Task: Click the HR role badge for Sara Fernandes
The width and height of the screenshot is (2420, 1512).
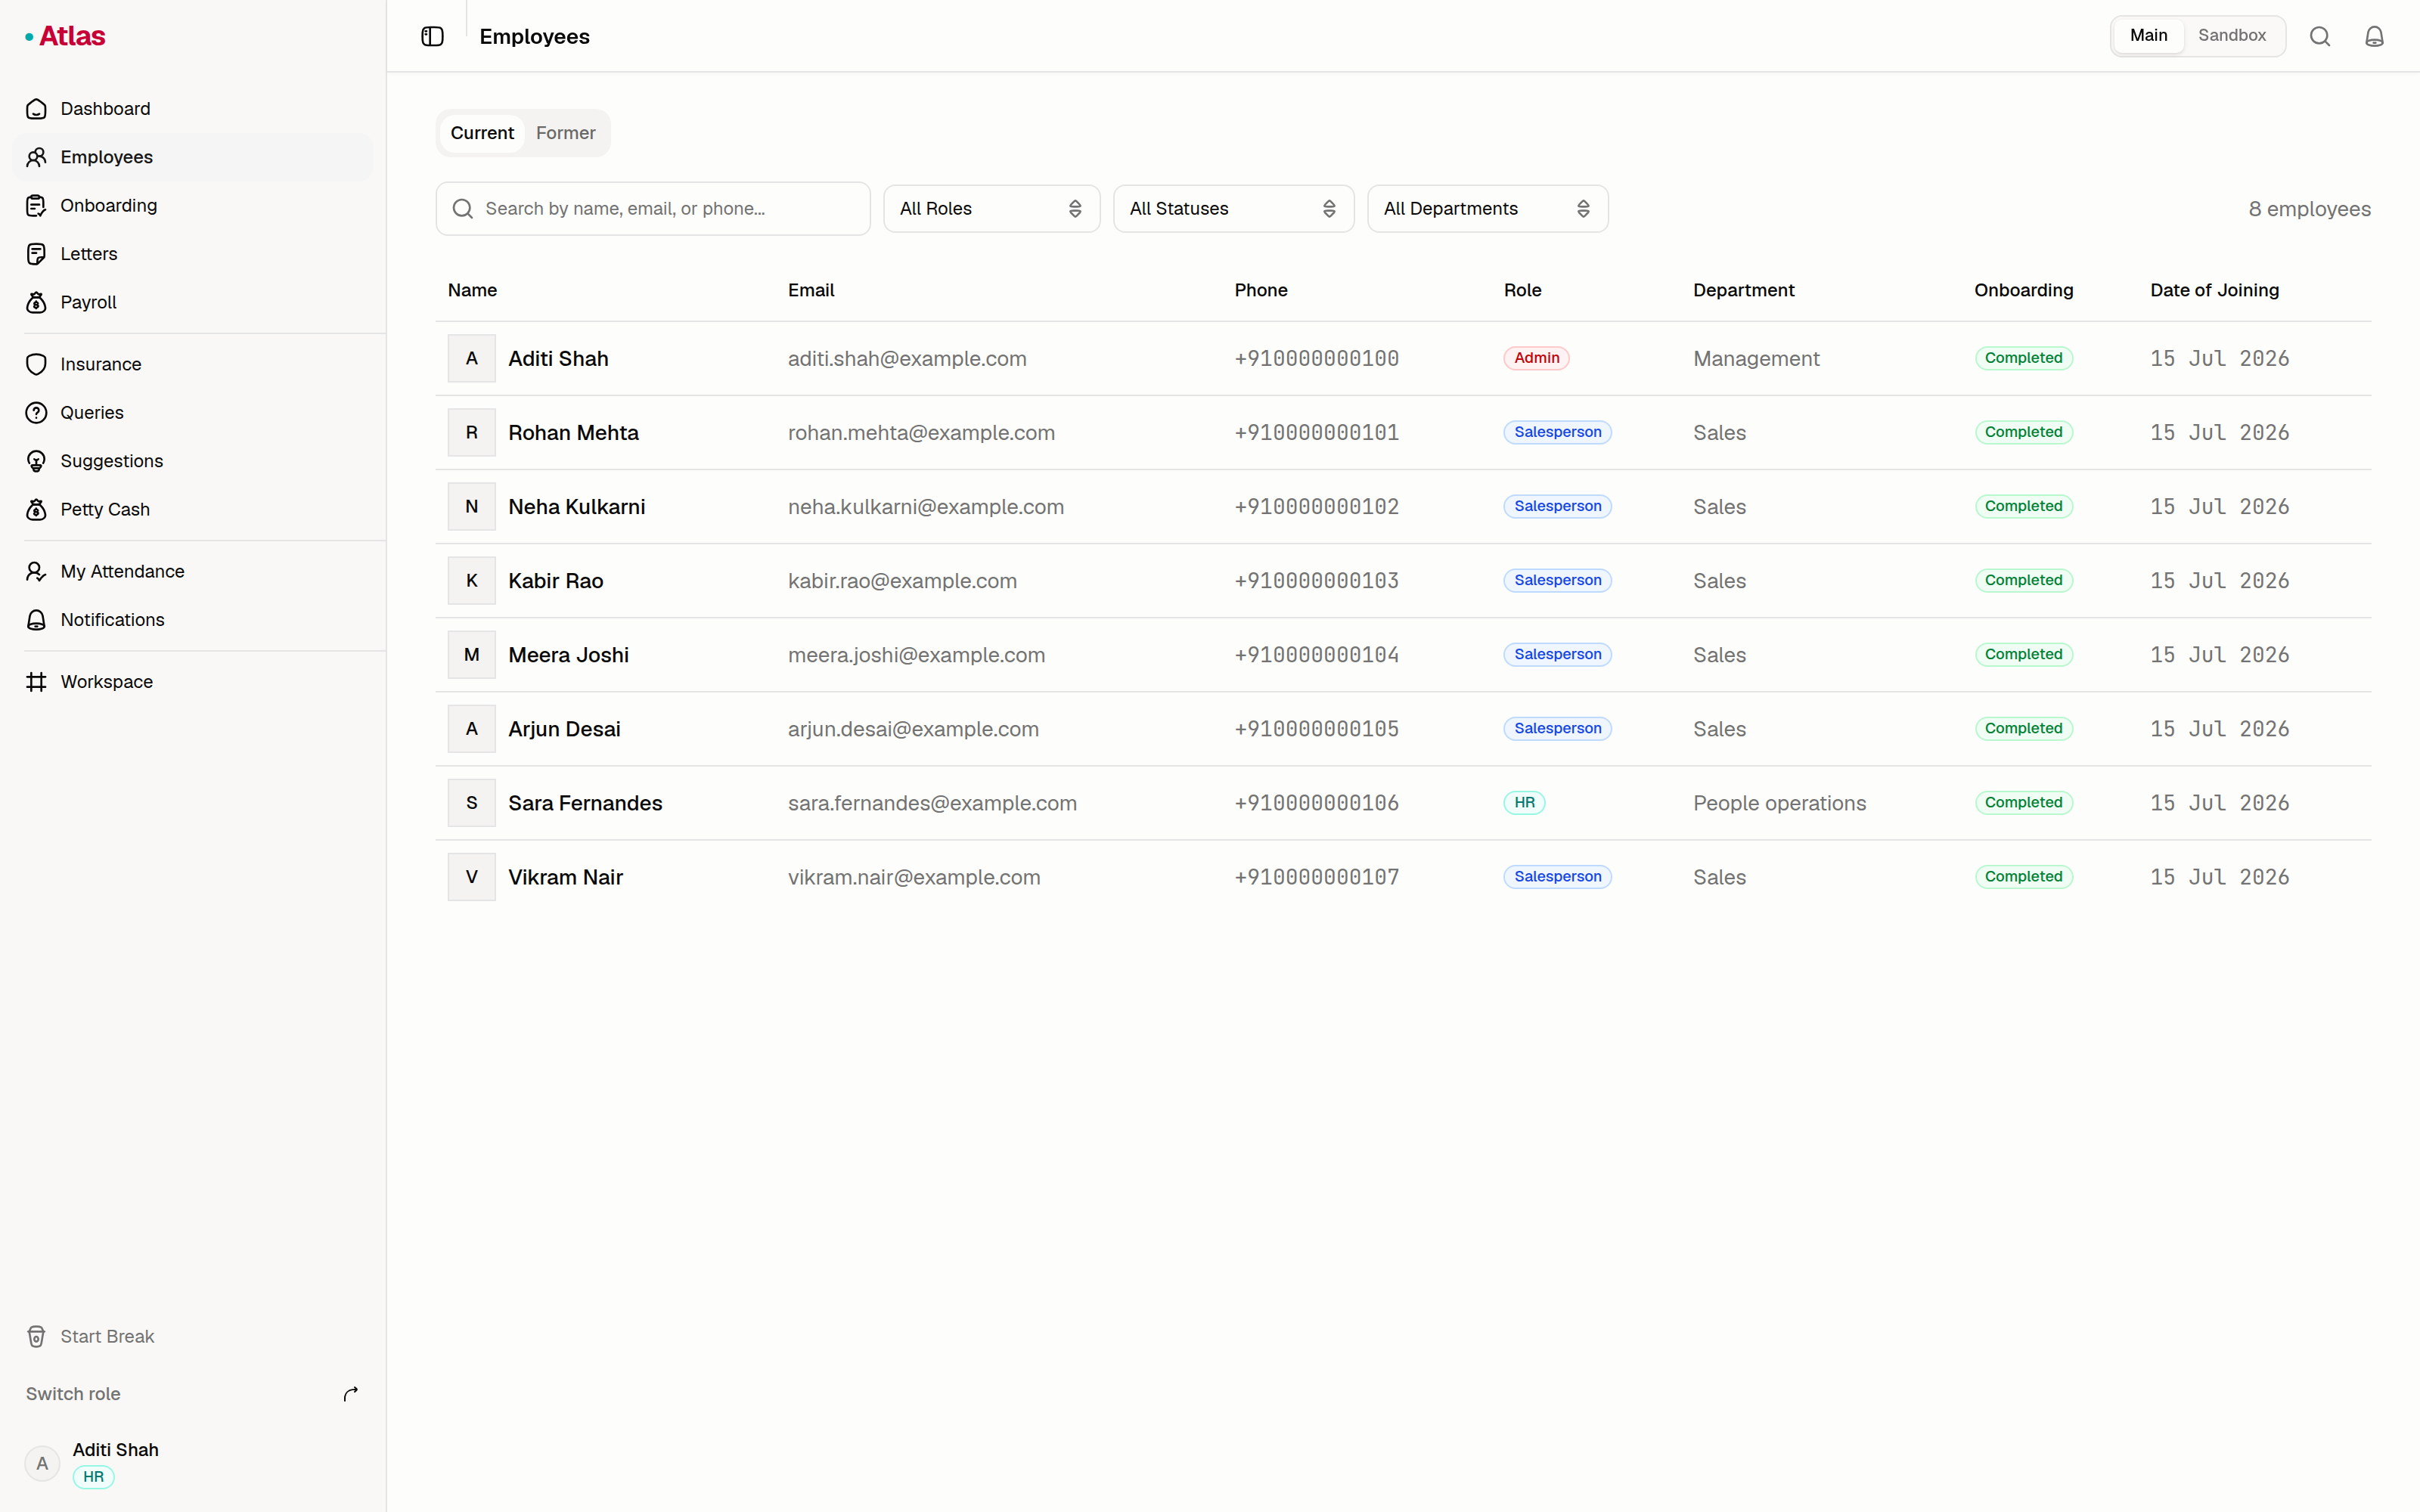Action: point(1524,803)
